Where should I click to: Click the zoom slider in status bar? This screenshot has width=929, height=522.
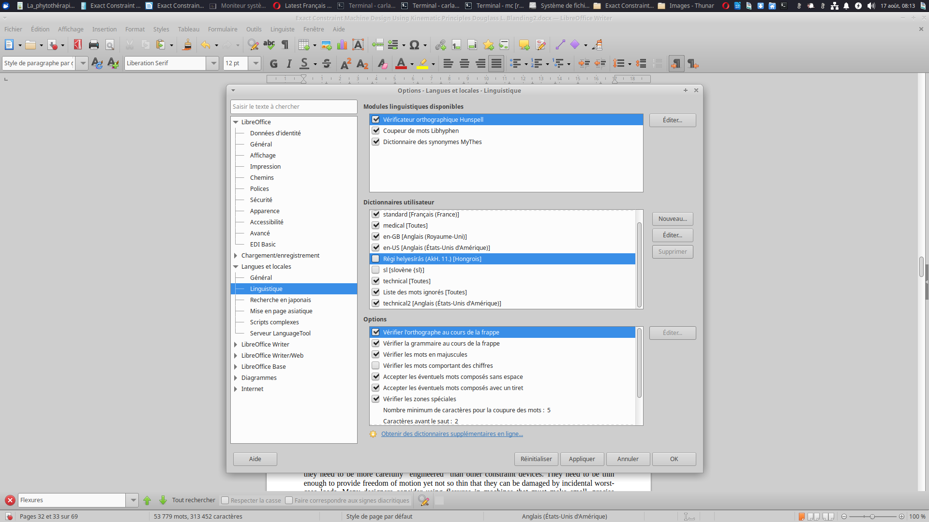pos(872,516)
